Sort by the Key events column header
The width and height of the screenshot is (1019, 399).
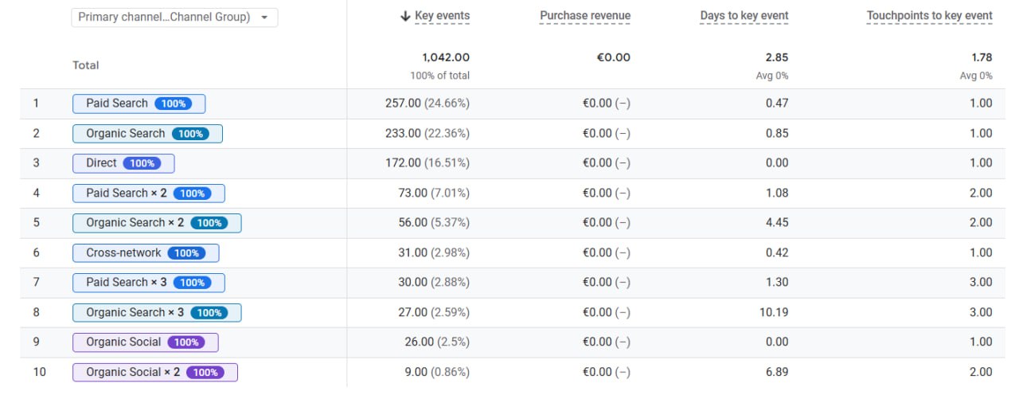442,16
